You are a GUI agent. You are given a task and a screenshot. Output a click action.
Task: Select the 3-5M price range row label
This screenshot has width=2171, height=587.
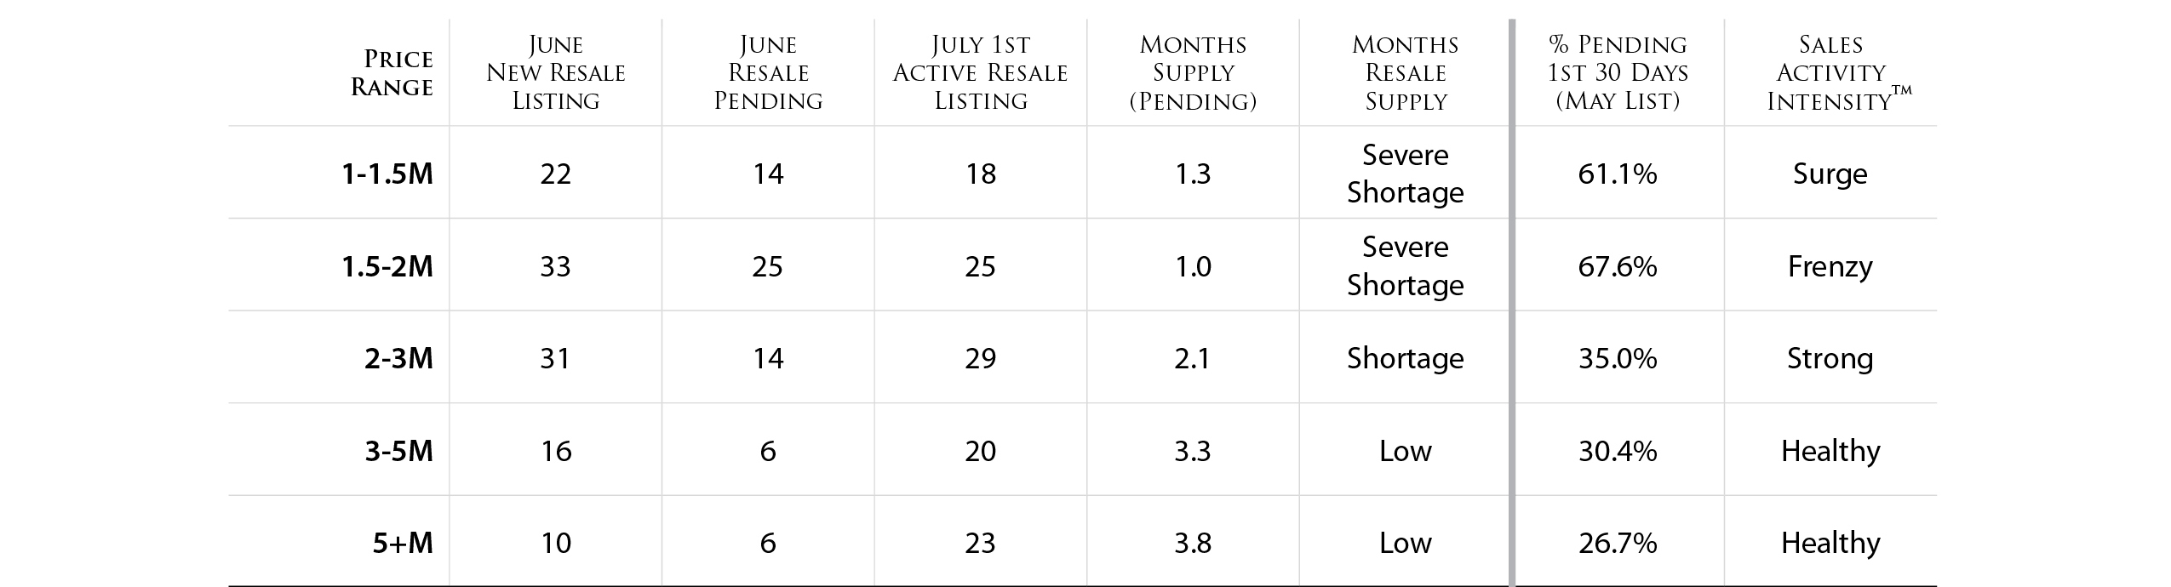pyautogui.click(x=398, y=451)
